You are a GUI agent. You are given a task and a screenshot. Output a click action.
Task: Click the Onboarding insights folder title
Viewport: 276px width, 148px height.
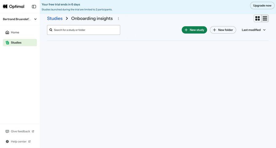92,18
